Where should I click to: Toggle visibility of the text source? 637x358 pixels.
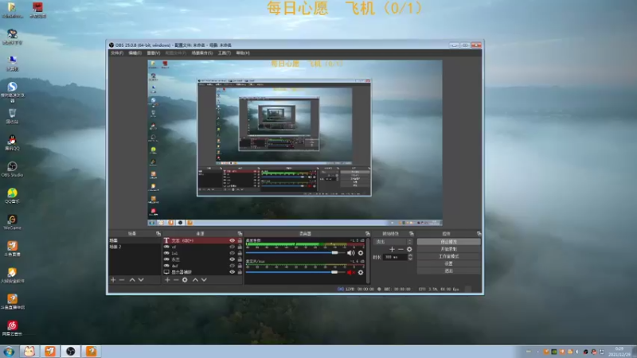(x=232, y=241)
